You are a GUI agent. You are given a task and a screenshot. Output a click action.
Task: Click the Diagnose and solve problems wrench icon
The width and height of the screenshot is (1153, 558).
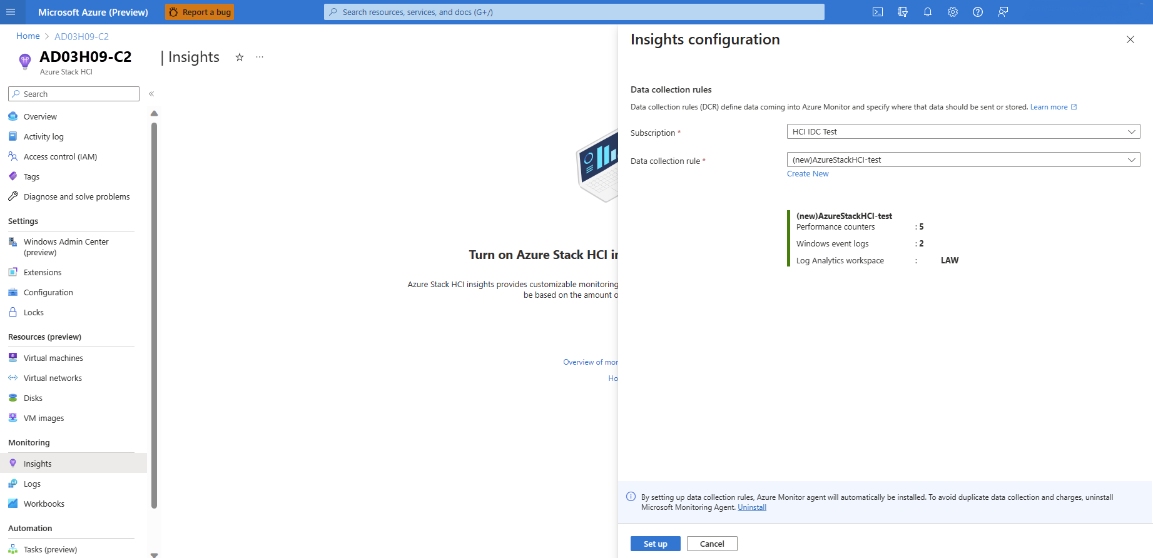[x=13, y=196]
